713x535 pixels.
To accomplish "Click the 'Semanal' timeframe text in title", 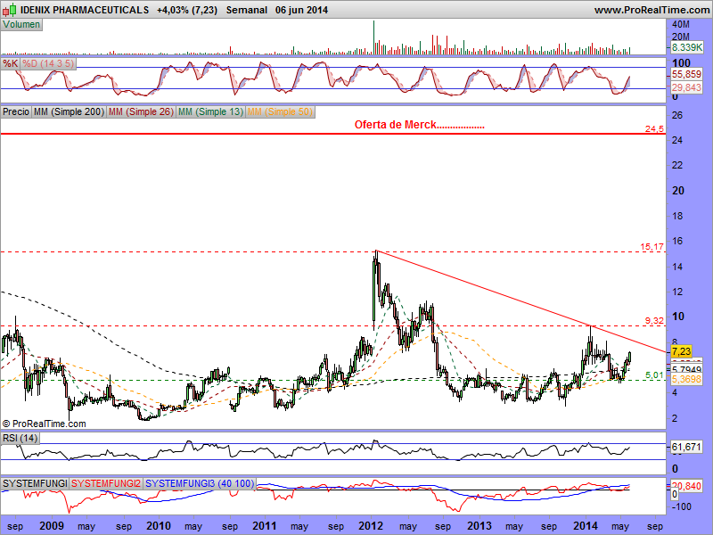I will point(247,10).
